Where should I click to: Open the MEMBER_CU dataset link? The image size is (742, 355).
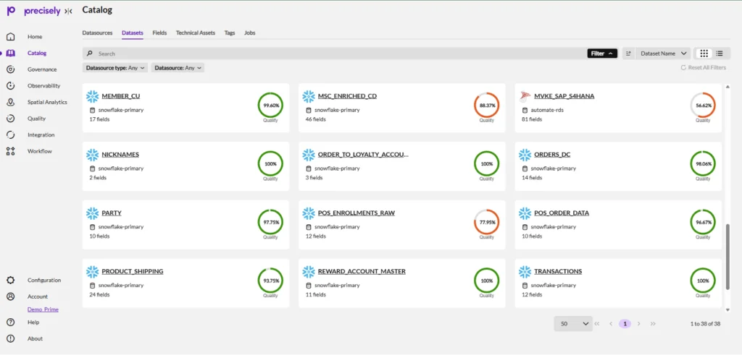[x=121, y=95]
